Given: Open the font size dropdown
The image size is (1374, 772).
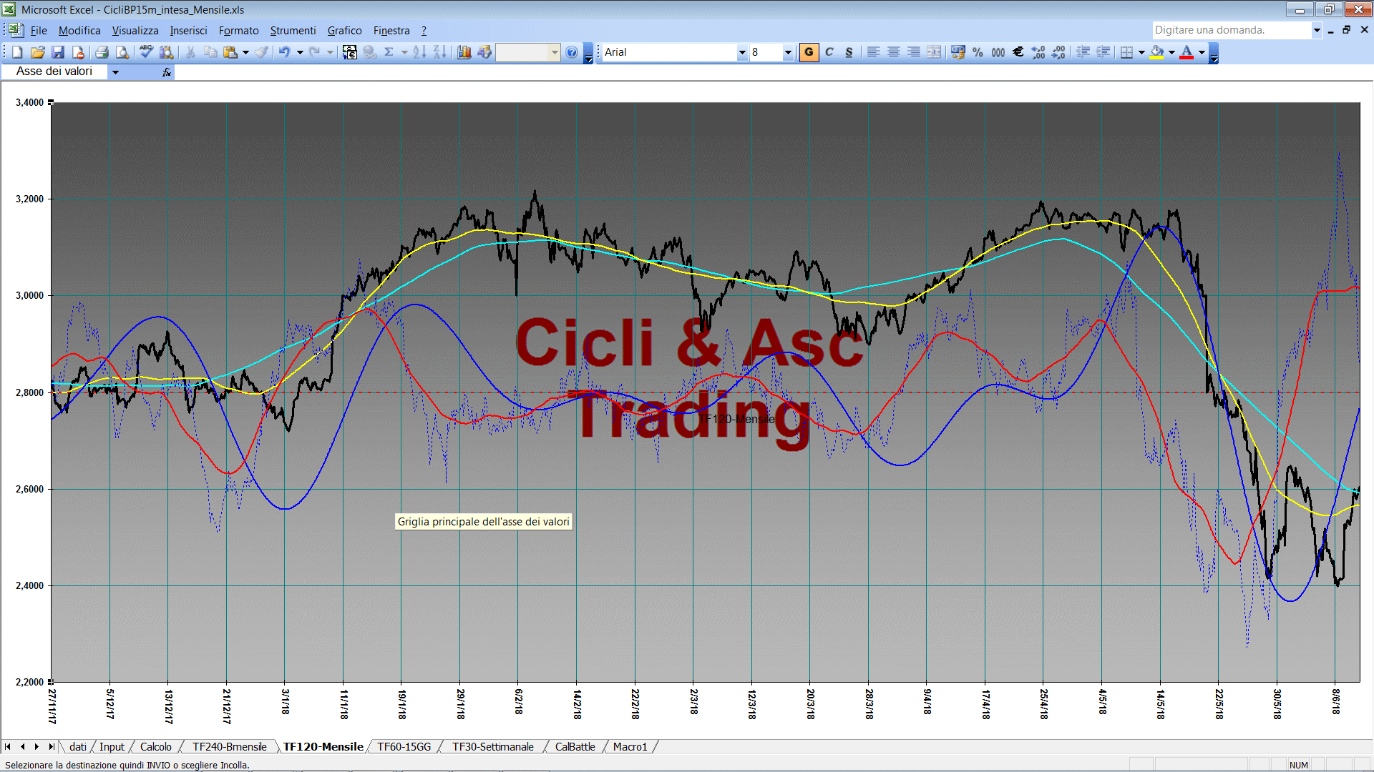Looking at the screenshot, I should pos(788,52).
